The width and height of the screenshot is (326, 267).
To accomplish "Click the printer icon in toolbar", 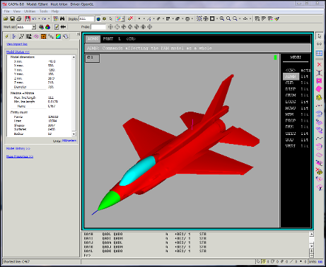I will pos(19,18).
